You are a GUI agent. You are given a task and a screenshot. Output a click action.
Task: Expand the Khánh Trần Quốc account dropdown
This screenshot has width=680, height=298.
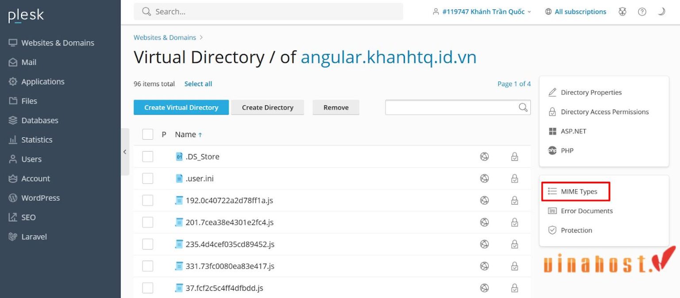pyautogui.click(x=482, y=12)
